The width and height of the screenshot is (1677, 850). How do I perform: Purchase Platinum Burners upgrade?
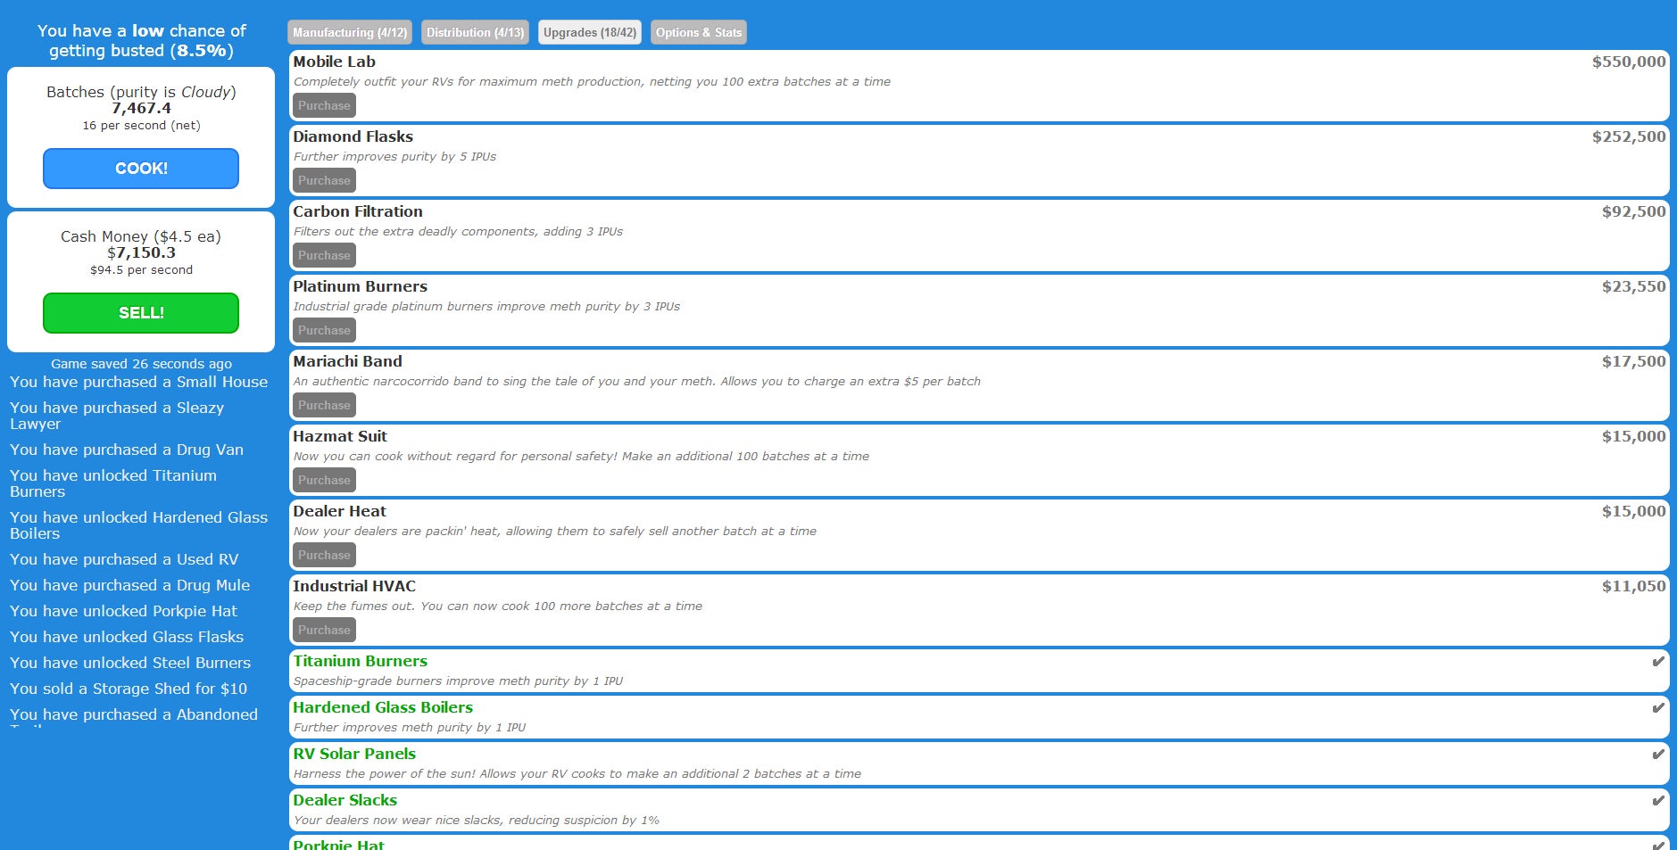[324, 331]
